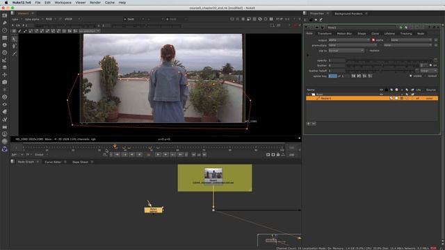Image resolution: width=445 pixels, height=250 pixels.
Task: Open the Background Renders tab
Action: 348,14
